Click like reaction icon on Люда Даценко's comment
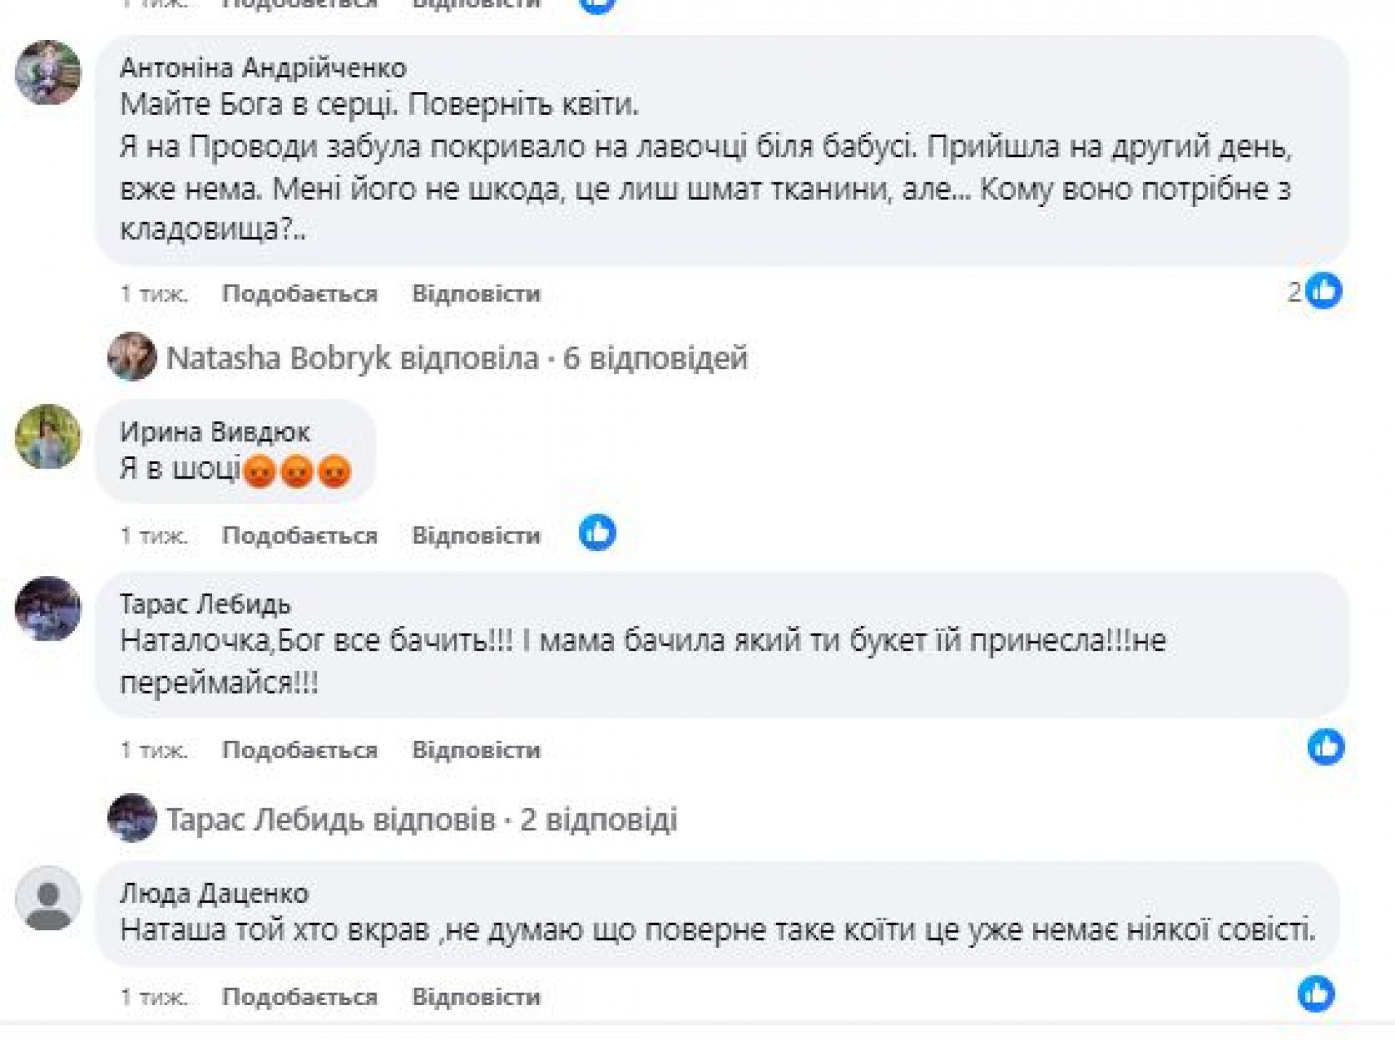The height and width of the screenshot is (1040, 1395). (1316, 994)
